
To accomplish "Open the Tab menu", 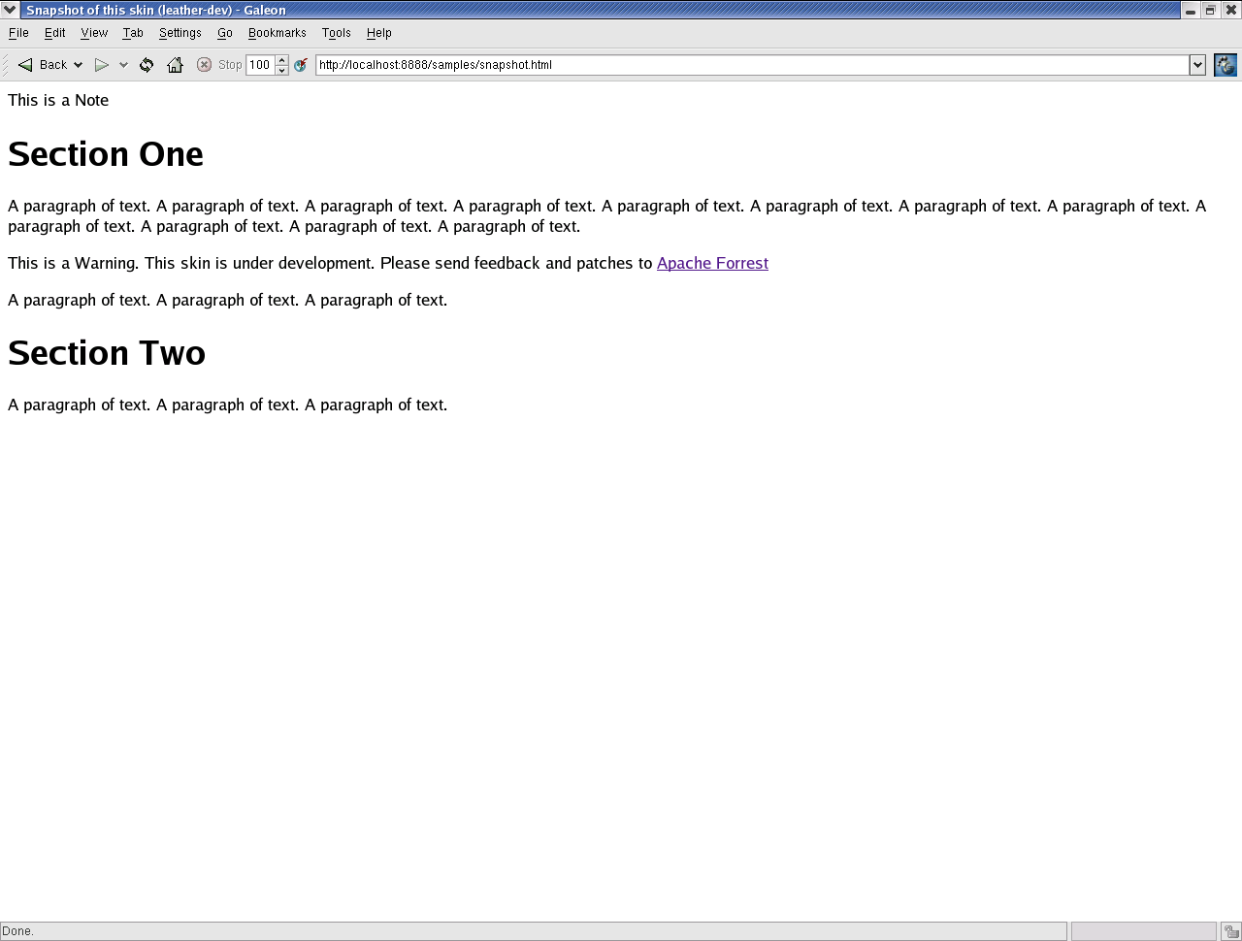I will coord(133,33).
